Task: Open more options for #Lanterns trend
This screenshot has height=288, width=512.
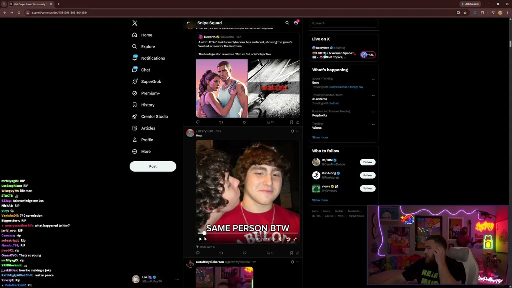Action: (x=374, y=96)
